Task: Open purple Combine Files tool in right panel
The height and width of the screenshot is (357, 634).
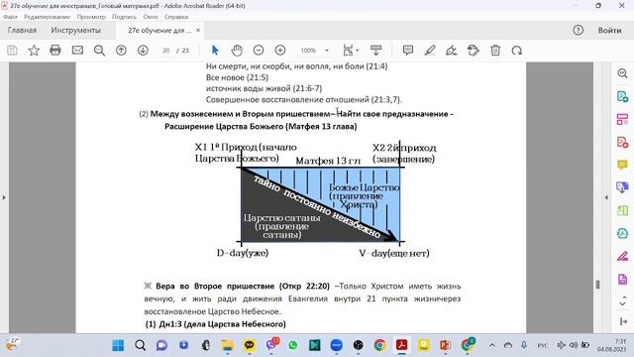Action: click(x=622, y=187)
